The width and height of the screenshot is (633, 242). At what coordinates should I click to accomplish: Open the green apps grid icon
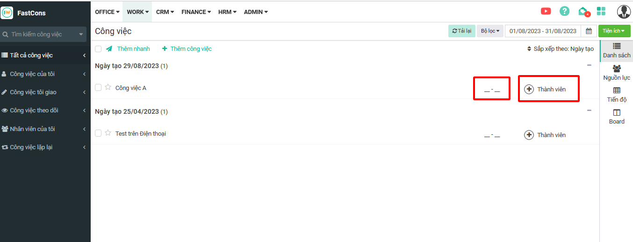601,12
